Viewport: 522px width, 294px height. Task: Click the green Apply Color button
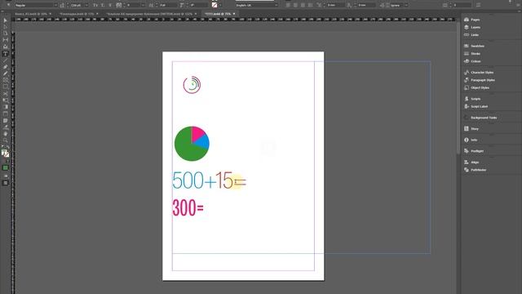tap(6, 168)
